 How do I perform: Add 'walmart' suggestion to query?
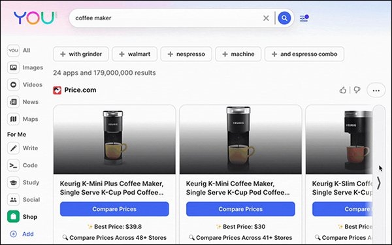tap(135, 54)
